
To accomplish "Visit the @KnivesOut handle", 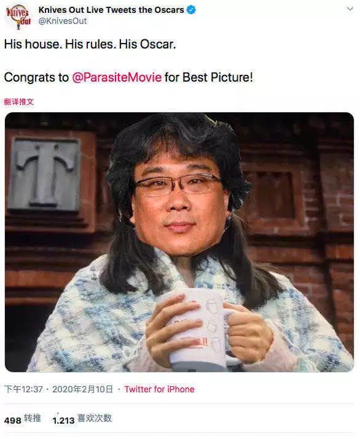I will coord(63,21).
